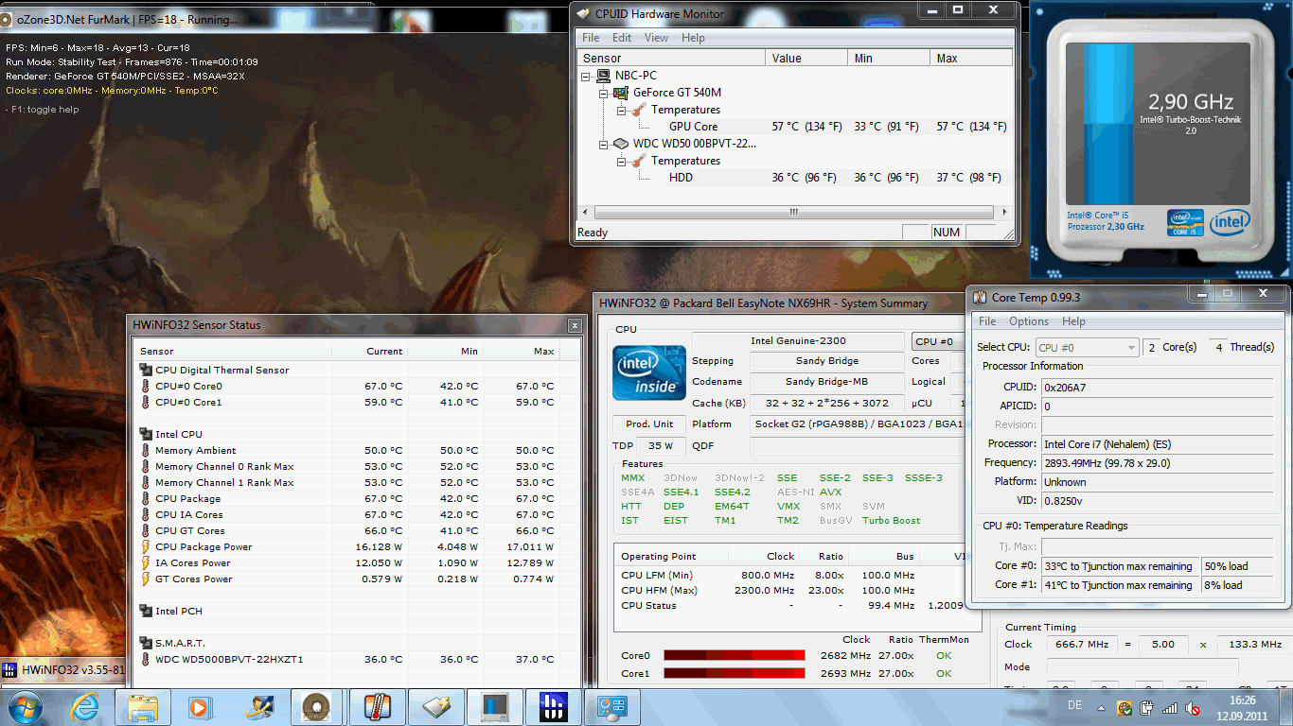Open Windows Media Player taskbar icon
The image size is (1293, 726).
coord(201,707)
